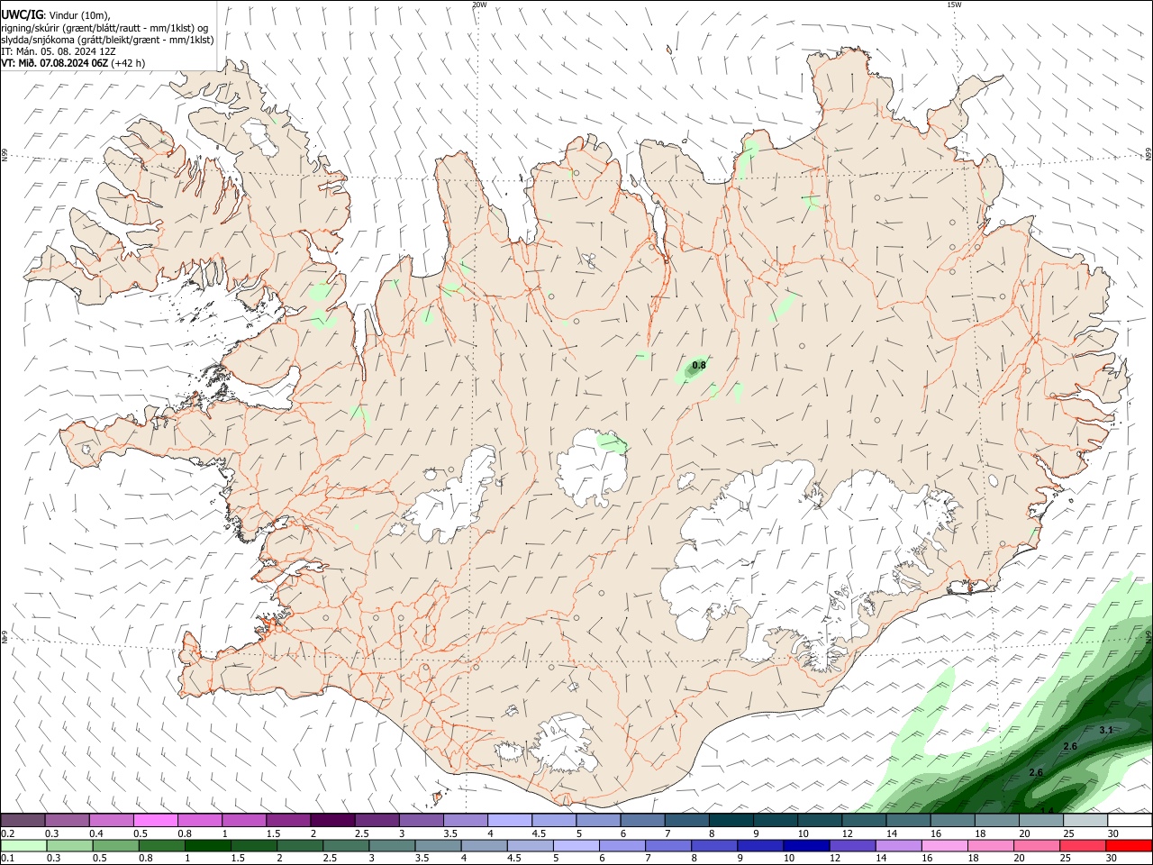Click the dark green rain cell marked 0.8

tap(692, 368)
